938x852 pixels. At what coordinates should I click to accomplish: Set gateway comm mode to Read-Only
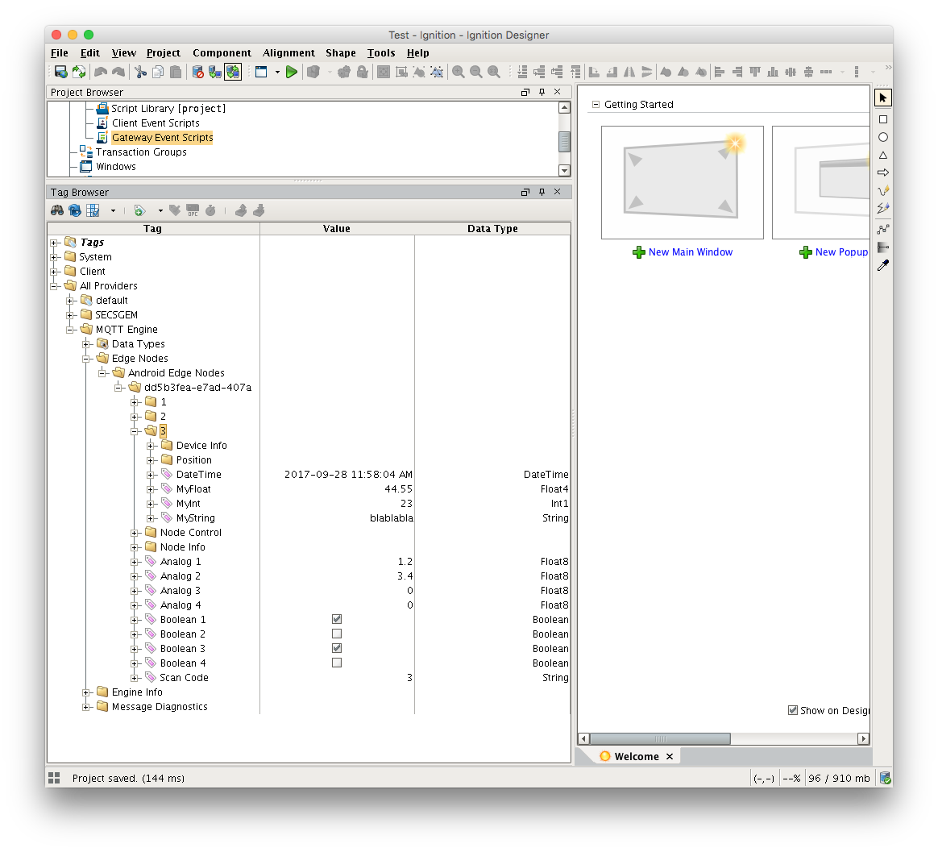click(215, 72)
